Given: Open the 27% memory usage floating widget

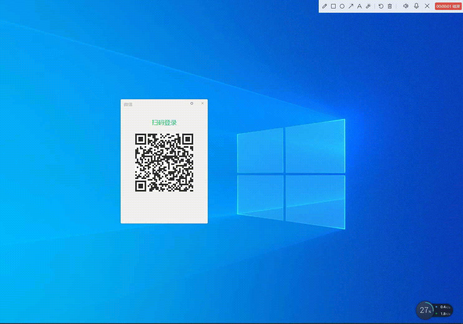Looking at the screenshot, I should coord(425,310).
